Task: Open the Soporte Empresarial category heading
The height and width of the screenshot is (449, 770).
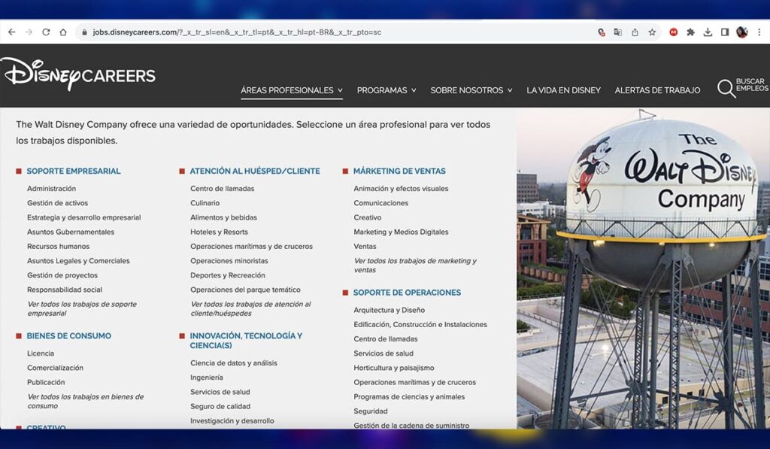Action: click(x=73, y=171)
